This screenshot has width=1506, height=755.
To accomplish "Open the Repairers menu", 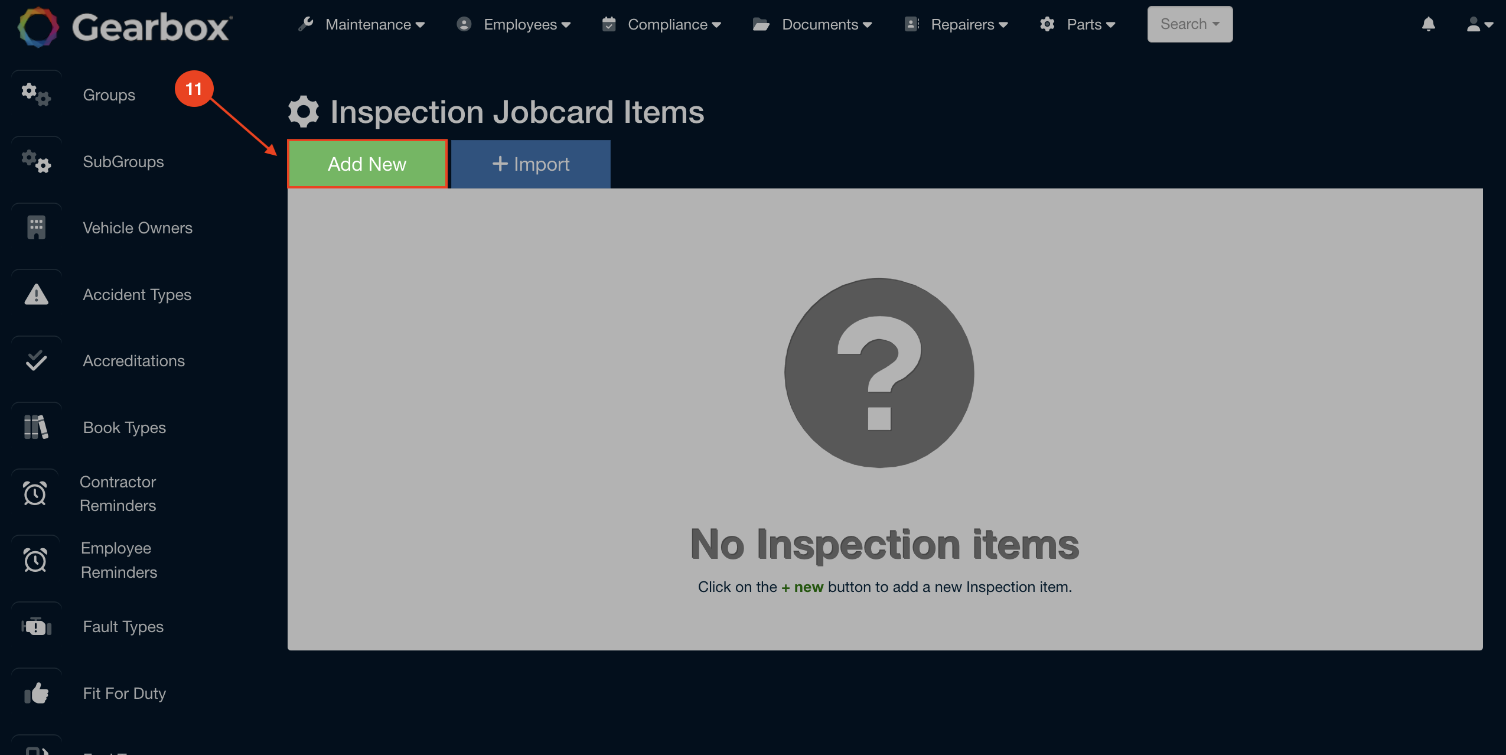I will pos(964,24).
